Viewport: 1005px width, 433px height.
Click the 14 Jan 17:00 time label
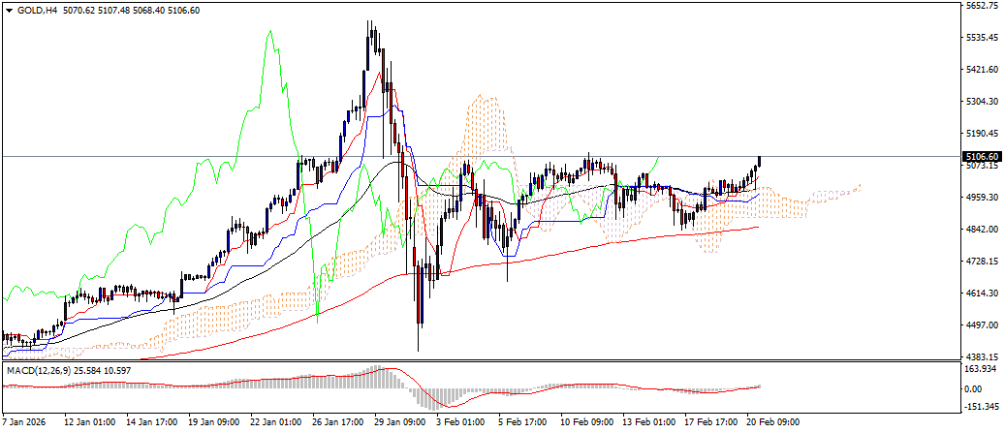coord(150,422)
